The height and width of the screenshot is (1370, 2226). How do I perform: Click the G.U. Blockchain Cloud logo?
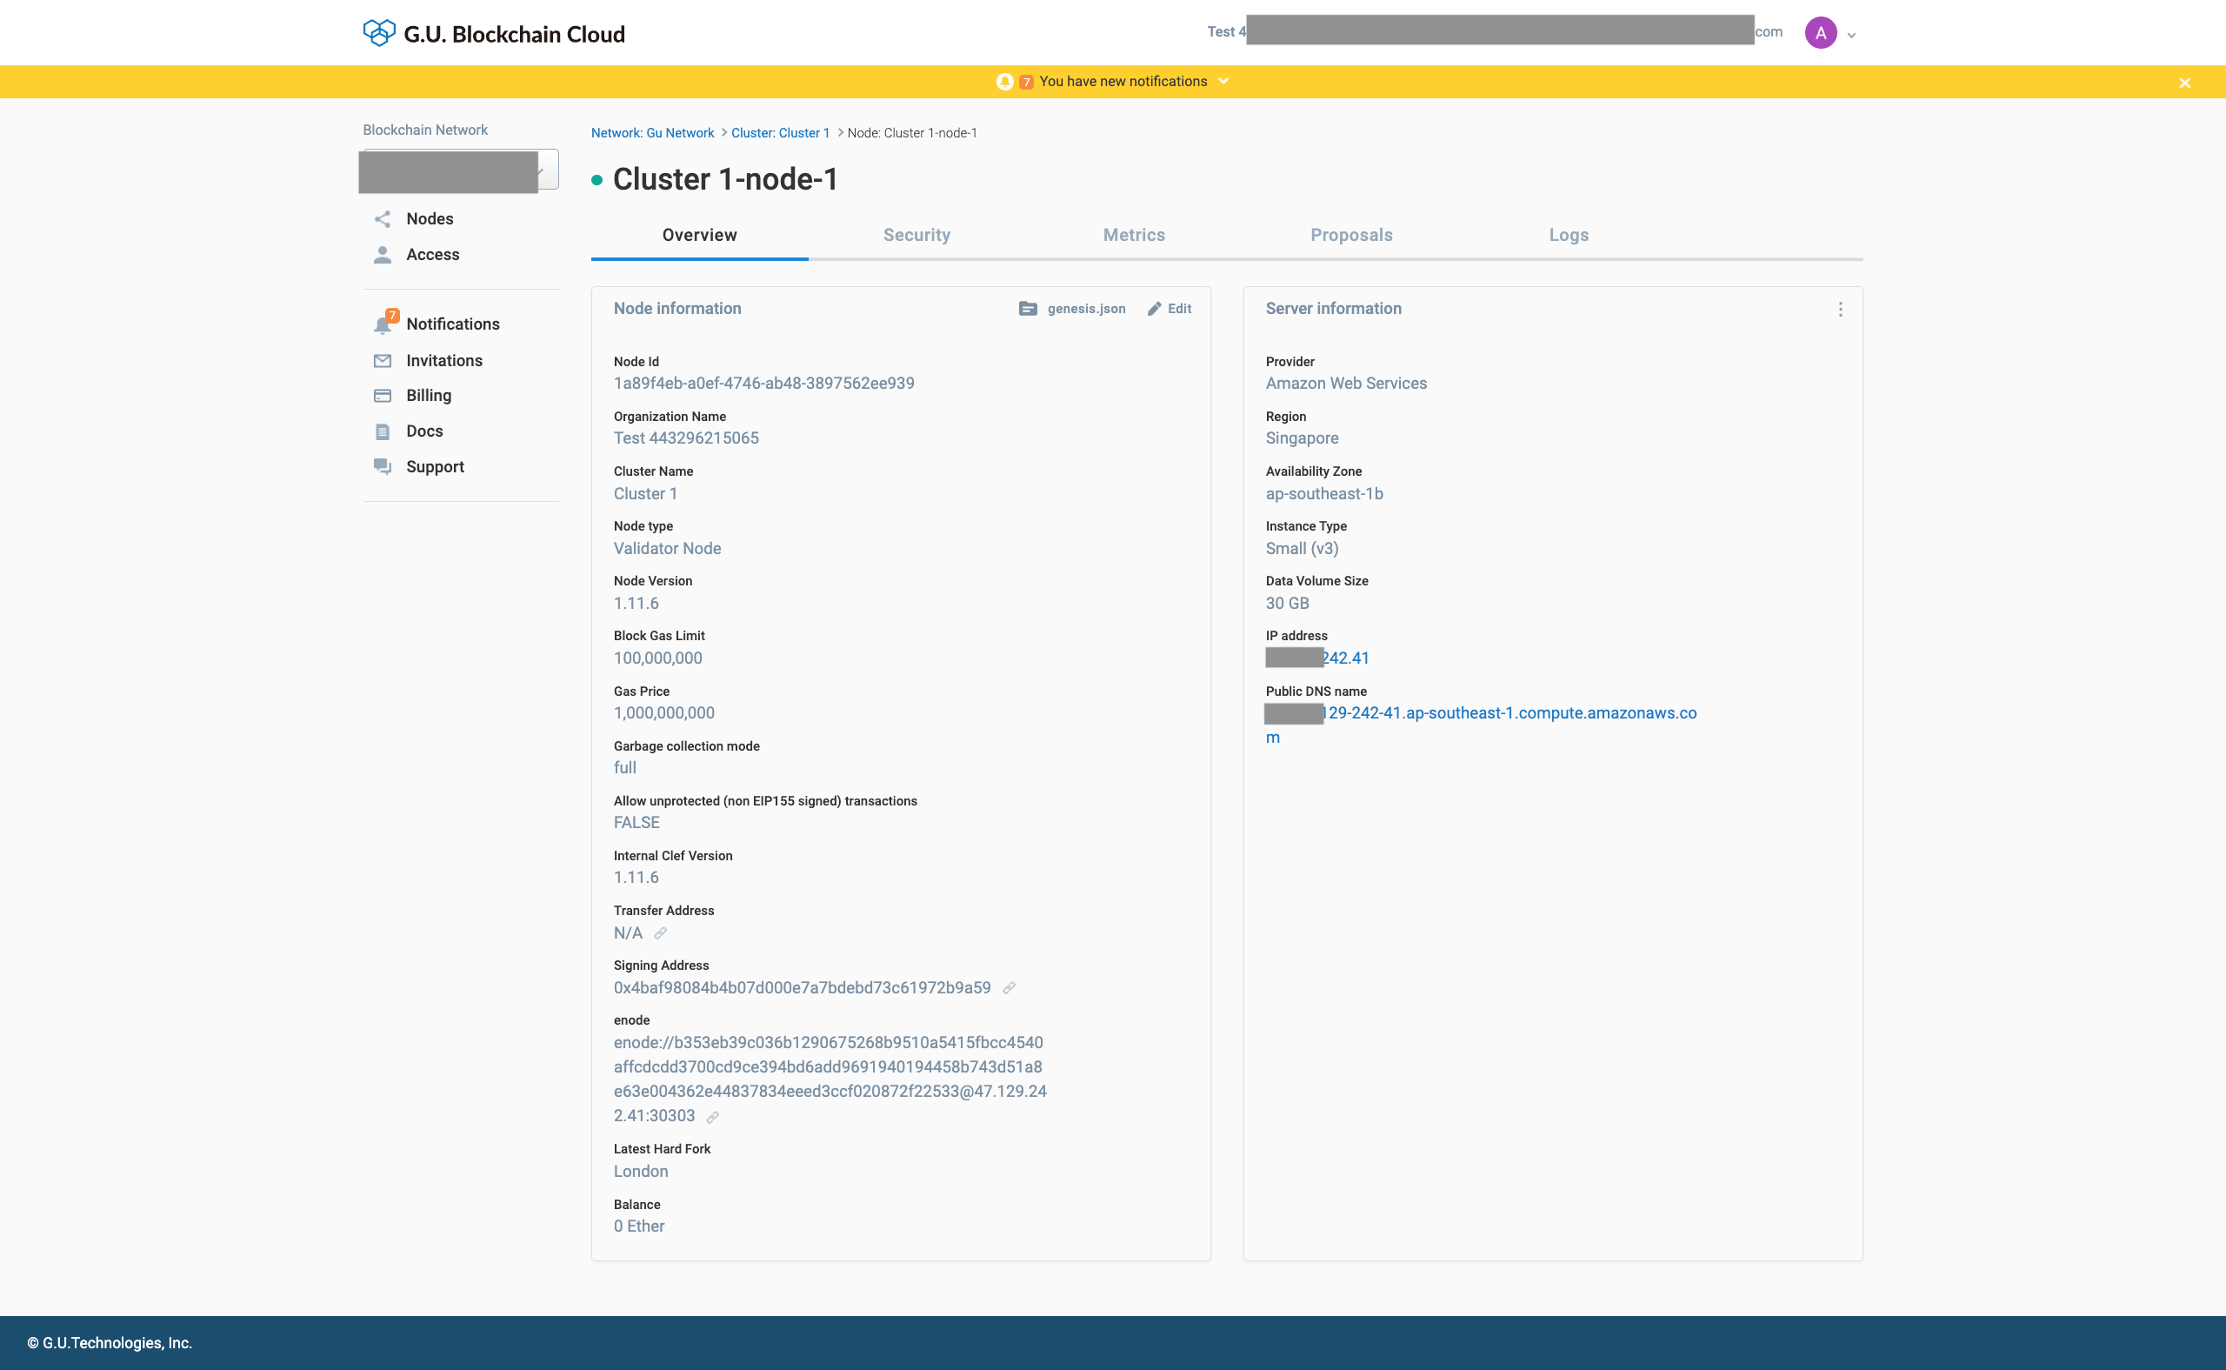pos(494,34)
